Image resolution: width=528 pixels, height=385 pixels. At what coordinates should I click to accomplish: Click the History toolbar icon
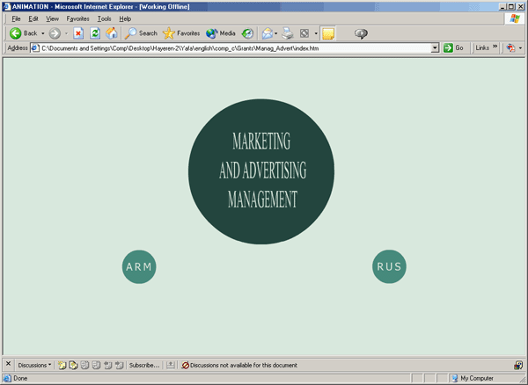[247, 33]
